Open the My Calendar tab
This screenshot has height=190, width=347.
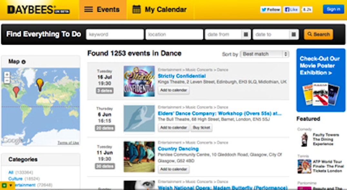click(160, 10)
